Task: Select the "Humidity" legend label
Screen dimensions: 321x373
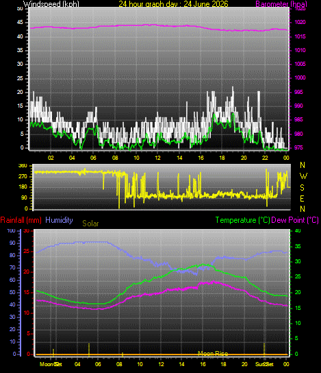Action: coord(59,220)
